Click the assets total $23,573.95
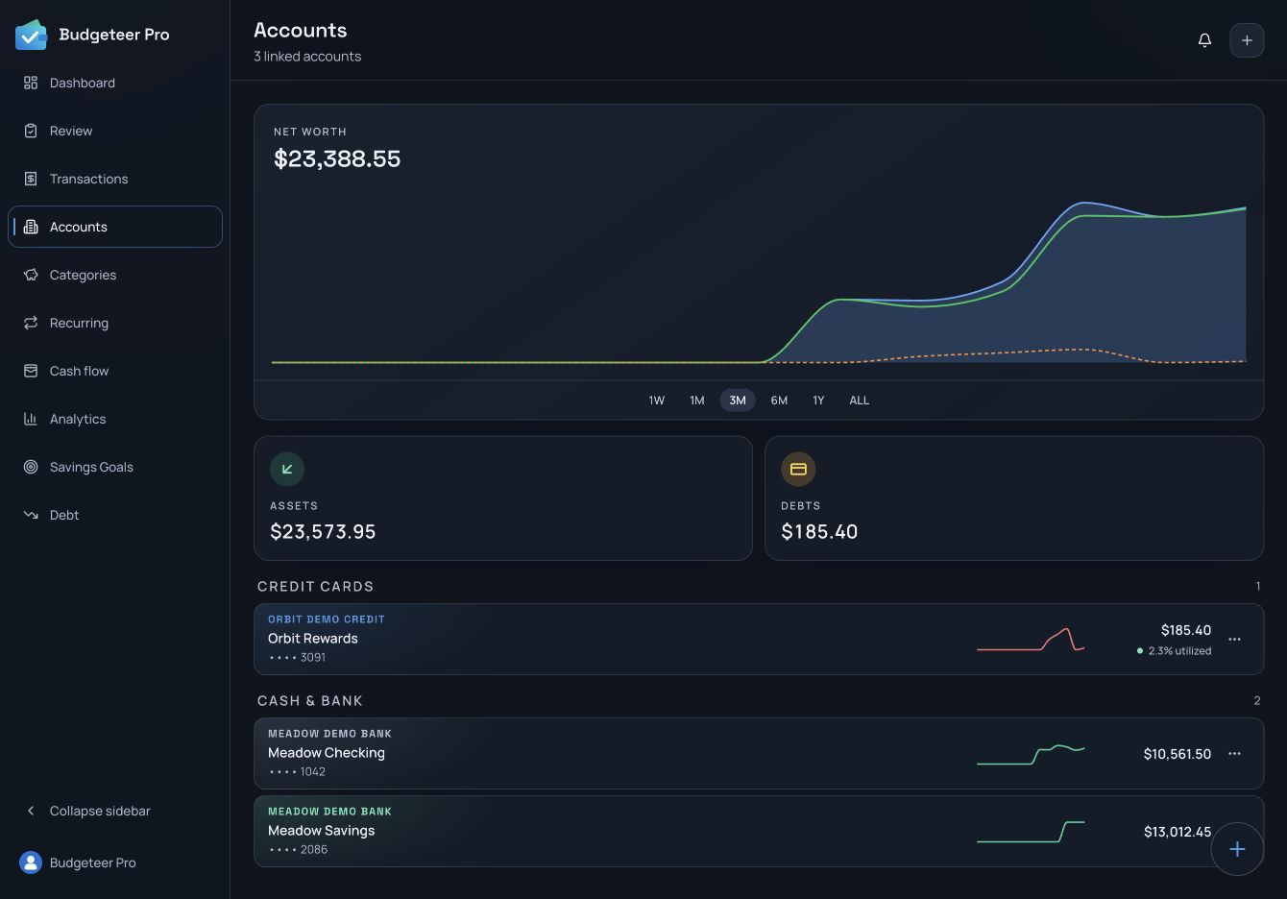 point(323,532)
